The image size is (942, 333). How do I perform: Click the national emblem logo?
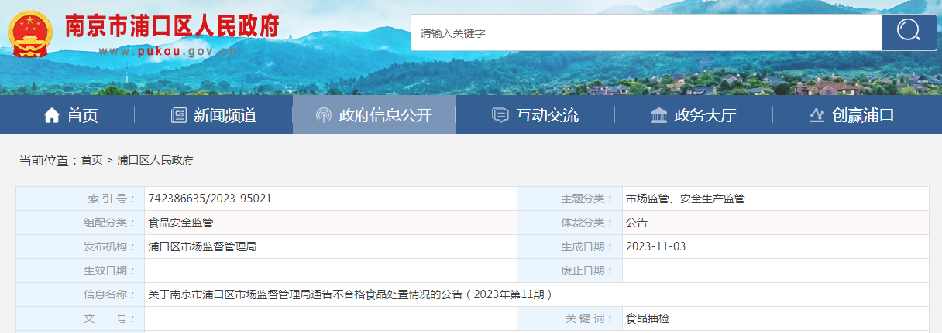click(30, 34)
